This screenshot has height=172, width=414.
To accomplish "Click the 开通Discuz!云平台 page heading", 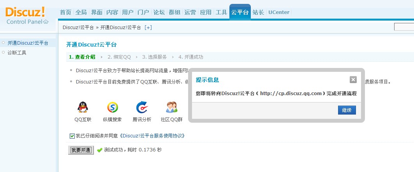I will pyautogui.click(x=92, y=45).
